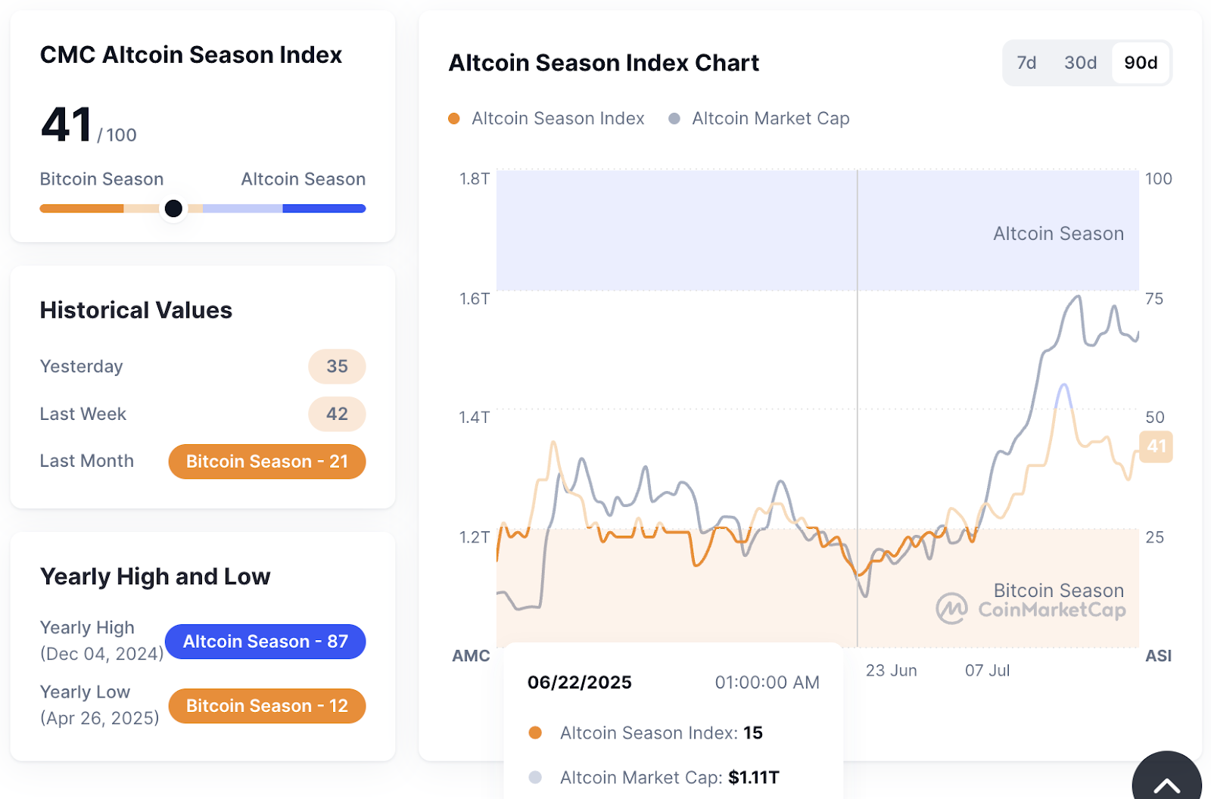Click the 07 Jul date on chart axis
Image resolution: width=1211 pixels, height=799 pixels.
[987, 670]
